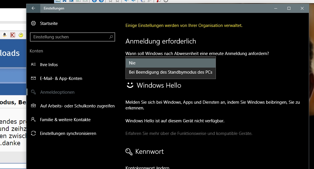This screenshot has width=314, height=169.
Task: Choose Bei Beendigung des Standbymodus des PCs
Action: pos(171,72)
